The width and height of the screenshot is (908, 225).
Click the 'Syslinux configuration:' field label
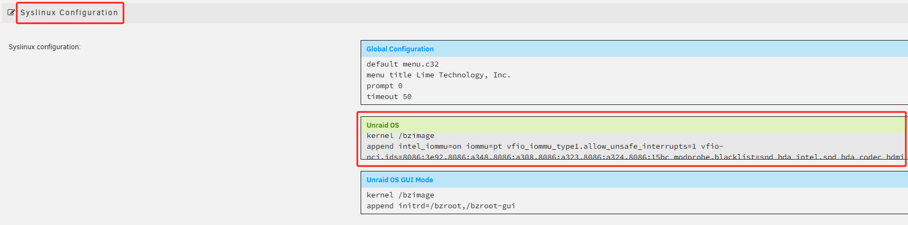[x=44, y=47]
